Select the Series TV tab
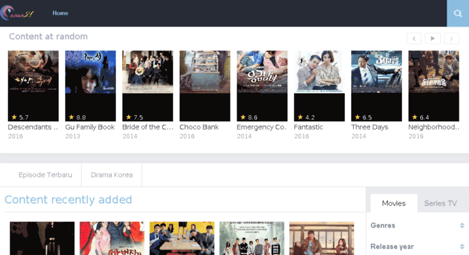 coord(441,203)
